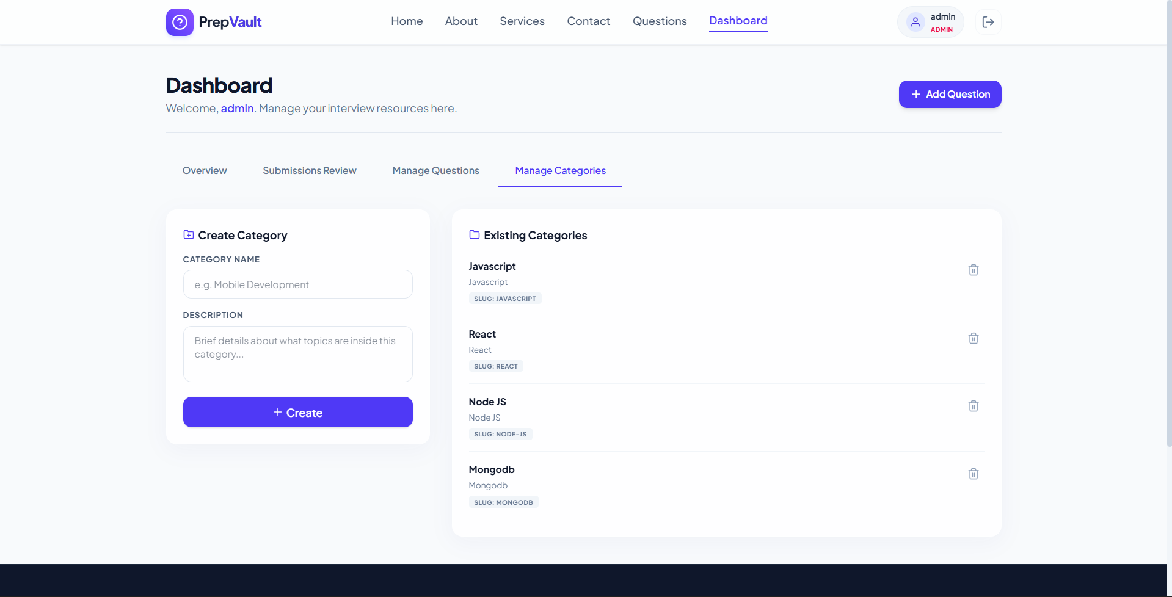1172x597 pixels.
Task: Click the React category title
Action: pos(482,334)
